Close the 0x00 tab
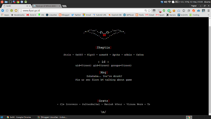This screenshot has width=211, height=119. (x=30, y=6)
